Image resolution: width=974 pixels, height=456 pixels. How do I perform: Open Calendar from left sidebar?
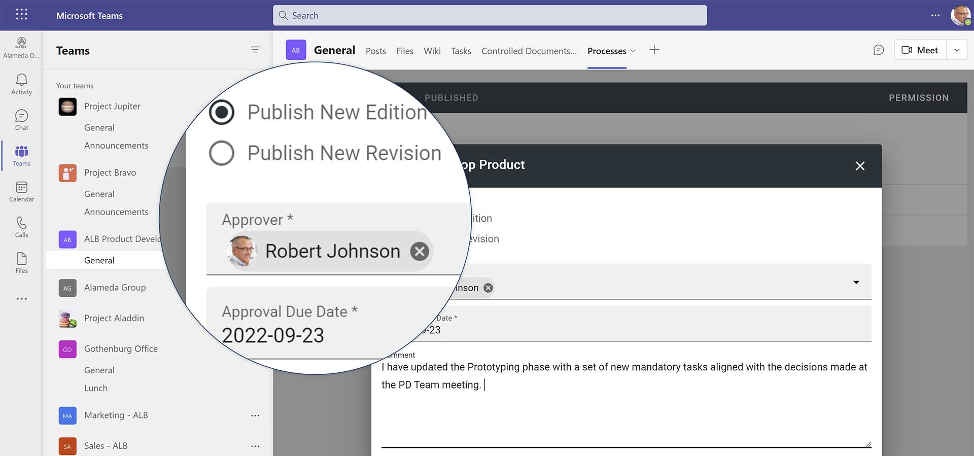point(21,192)
